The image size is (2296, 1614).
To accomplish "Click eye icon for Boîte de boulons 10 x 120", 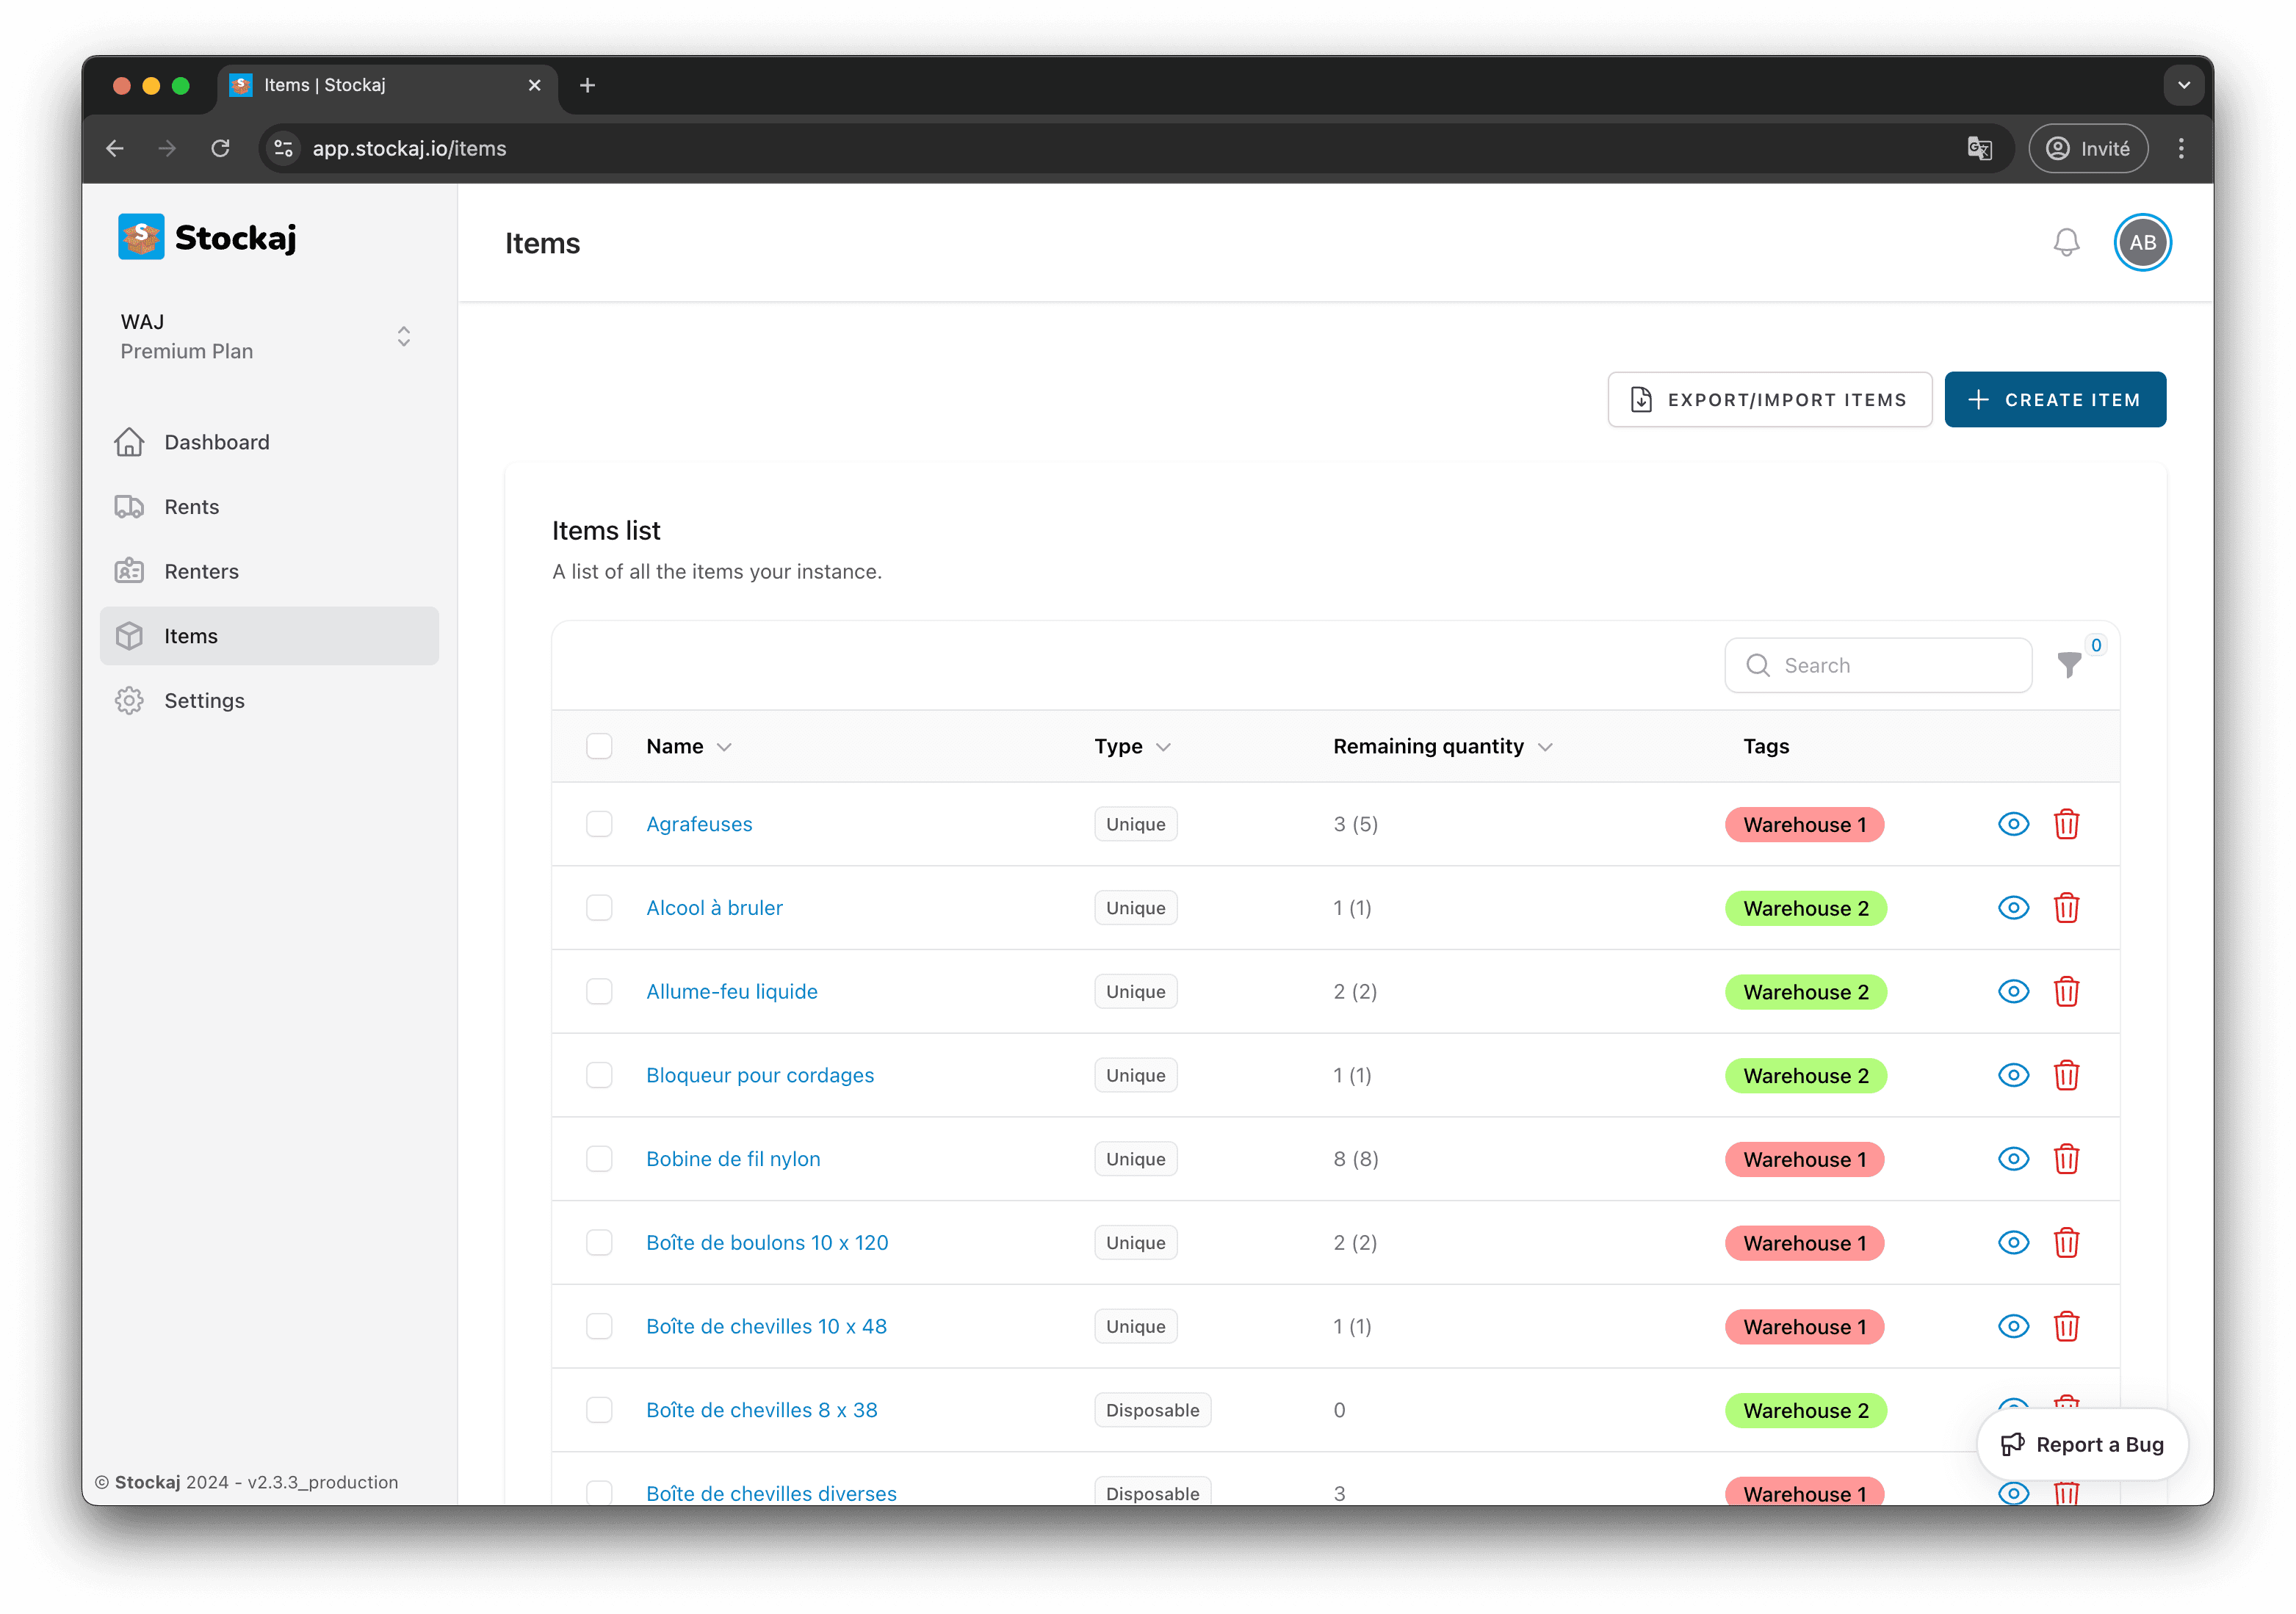I will coord(2013,1243).
